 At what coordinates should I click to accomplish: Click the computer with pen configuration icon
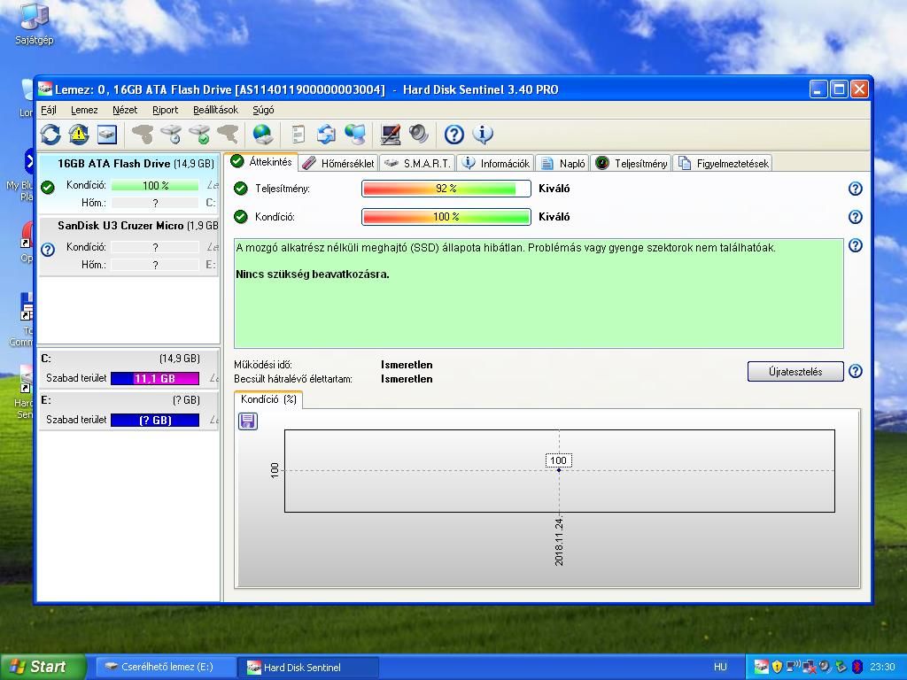coord(391,135)
